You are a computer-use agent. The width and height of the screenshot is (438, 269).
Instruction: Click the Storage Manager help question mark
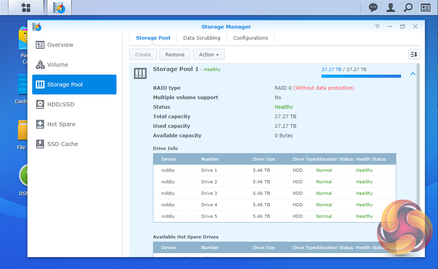point(377,27)
